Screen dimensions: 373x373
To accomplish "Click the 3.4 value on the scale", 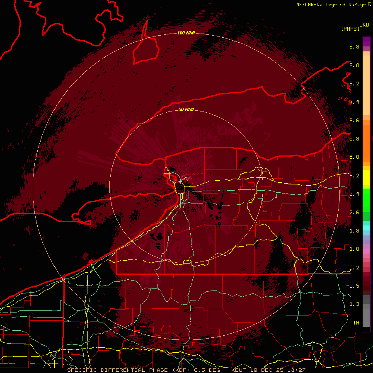I will click(354, 194).
